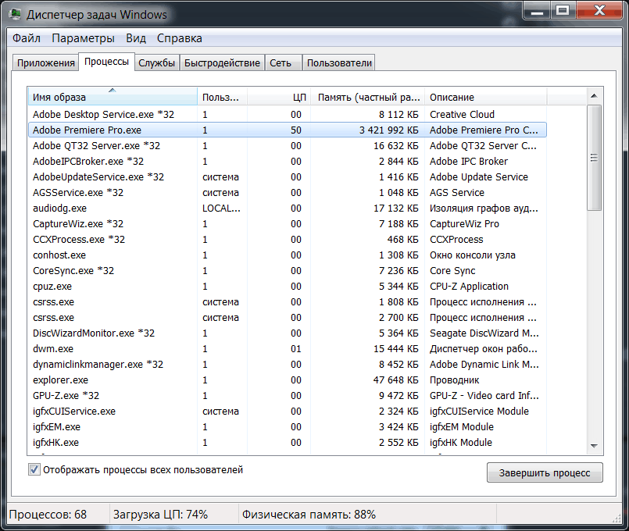The width and height of the screenshot is (629, 531).
Task: Click the Creative Cloud description cell
Action: 462,115
